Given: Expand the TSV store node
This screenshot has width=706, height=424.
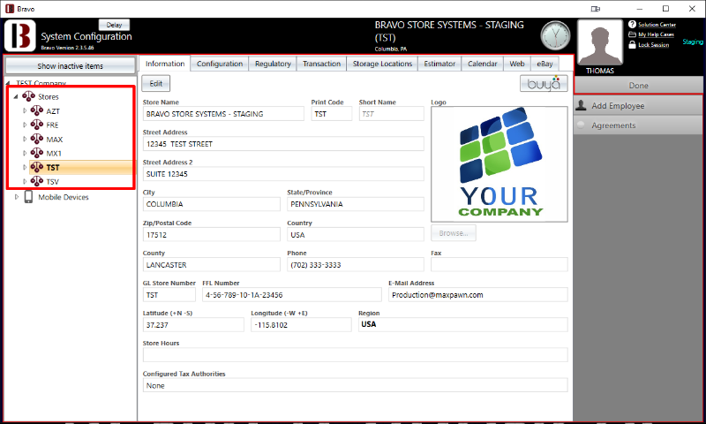Looking at the screenshot, I should pyautogui.click(x=25, y=182).
